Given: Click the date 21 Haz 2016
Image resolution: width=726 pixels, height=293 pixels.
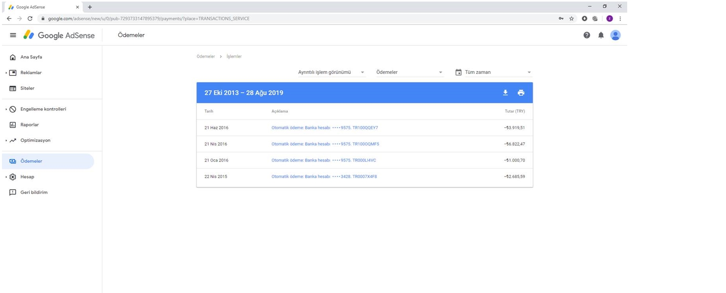Looking at the screenshot, I should pyautogui.click(x=216, y=128).
